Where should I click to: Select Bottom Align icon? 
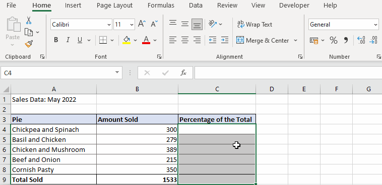[x=197, y=24]
